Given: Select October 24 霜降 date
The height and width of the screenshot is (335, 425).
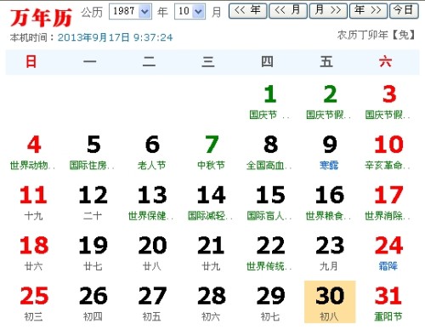Looking at the screenshot, I should tap(388, 253).
